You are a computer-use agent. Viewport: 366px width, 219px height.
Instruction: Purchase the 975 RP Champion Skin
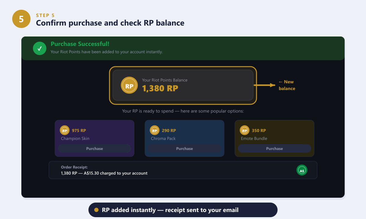click(x=95, y=148)
